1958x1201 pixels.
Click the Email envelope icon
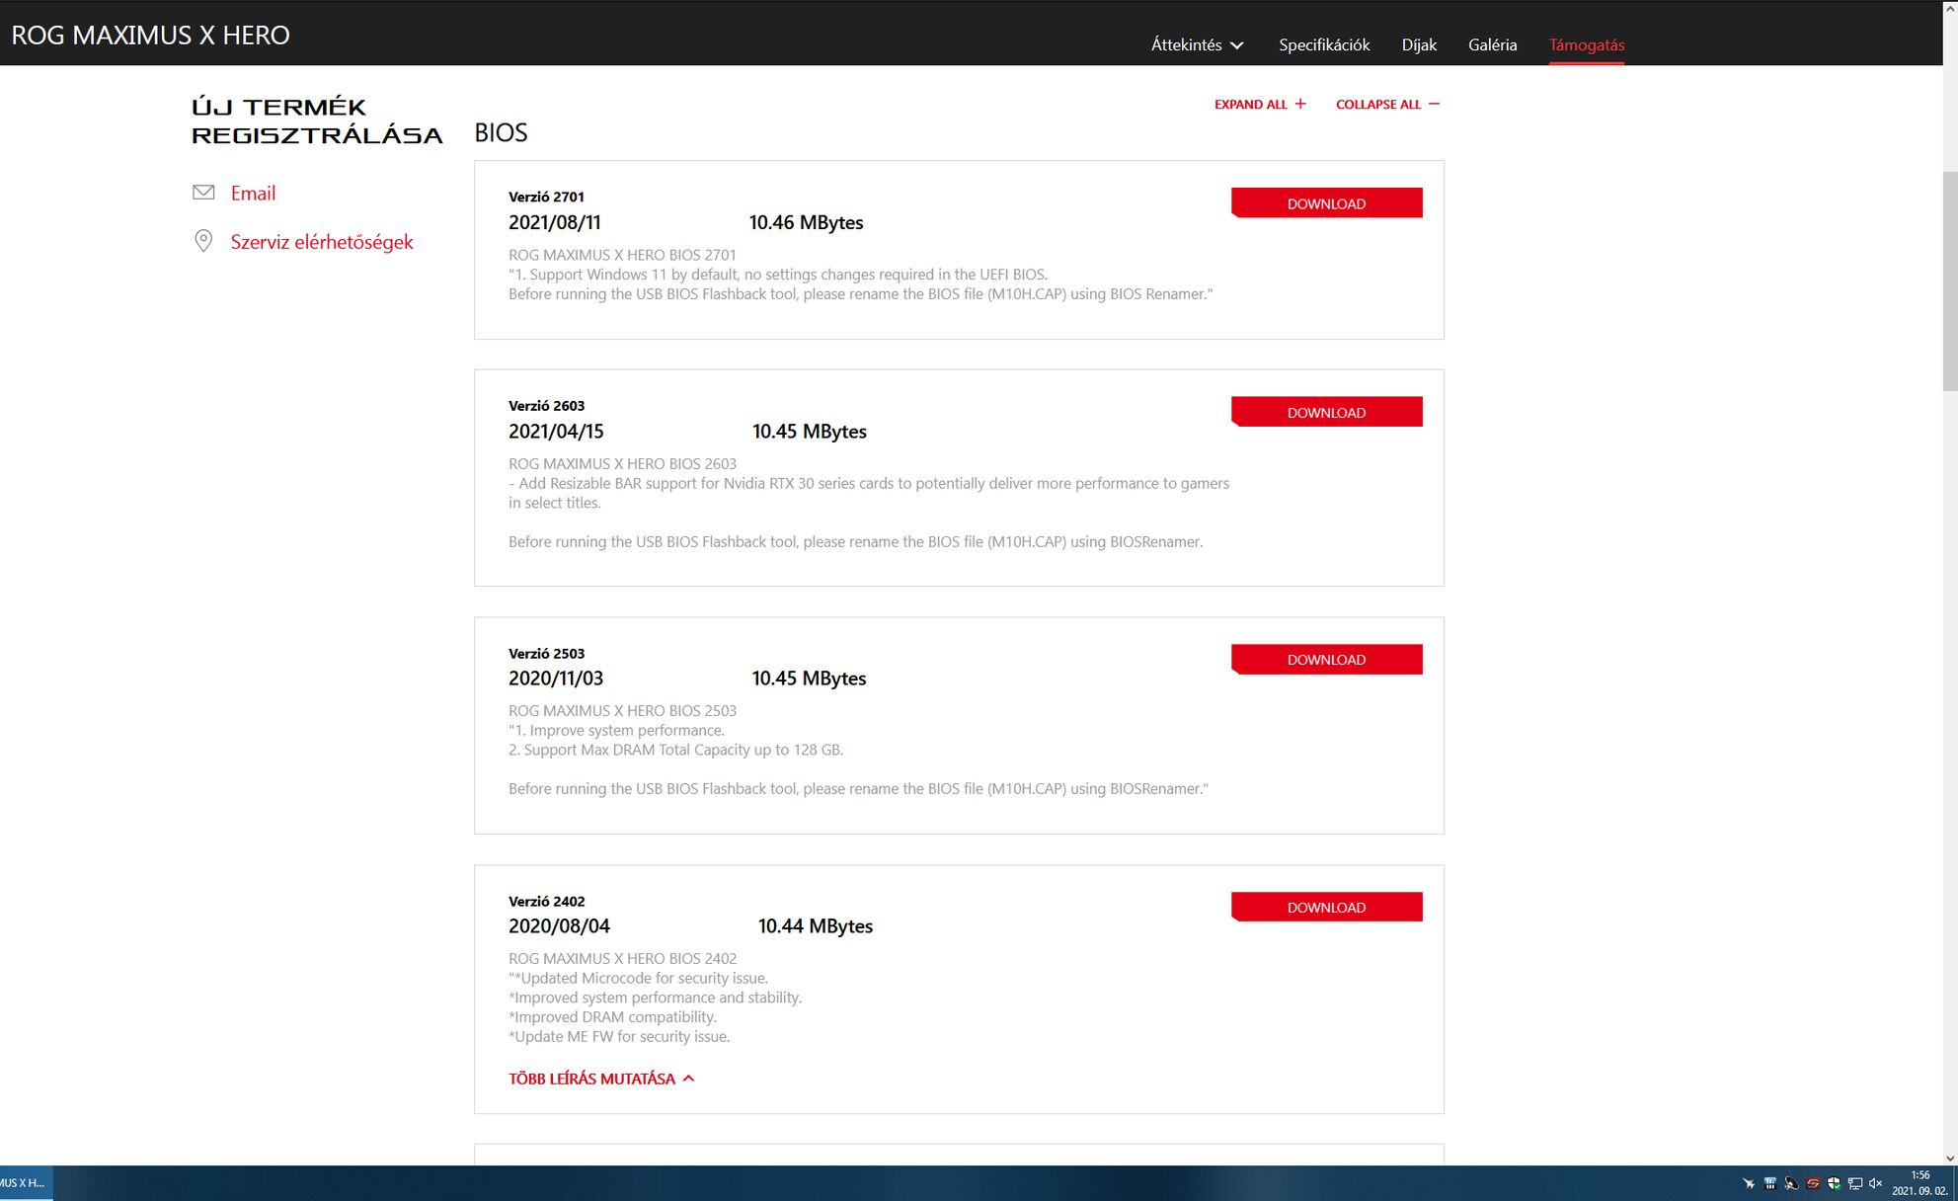203,193
